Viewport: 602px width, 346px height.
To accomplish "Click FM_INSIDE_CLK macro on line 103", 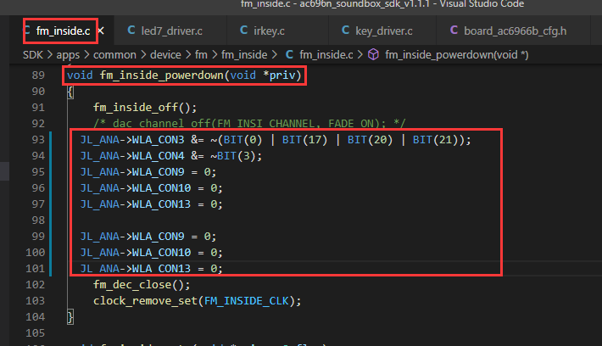I will pos(246,301).
